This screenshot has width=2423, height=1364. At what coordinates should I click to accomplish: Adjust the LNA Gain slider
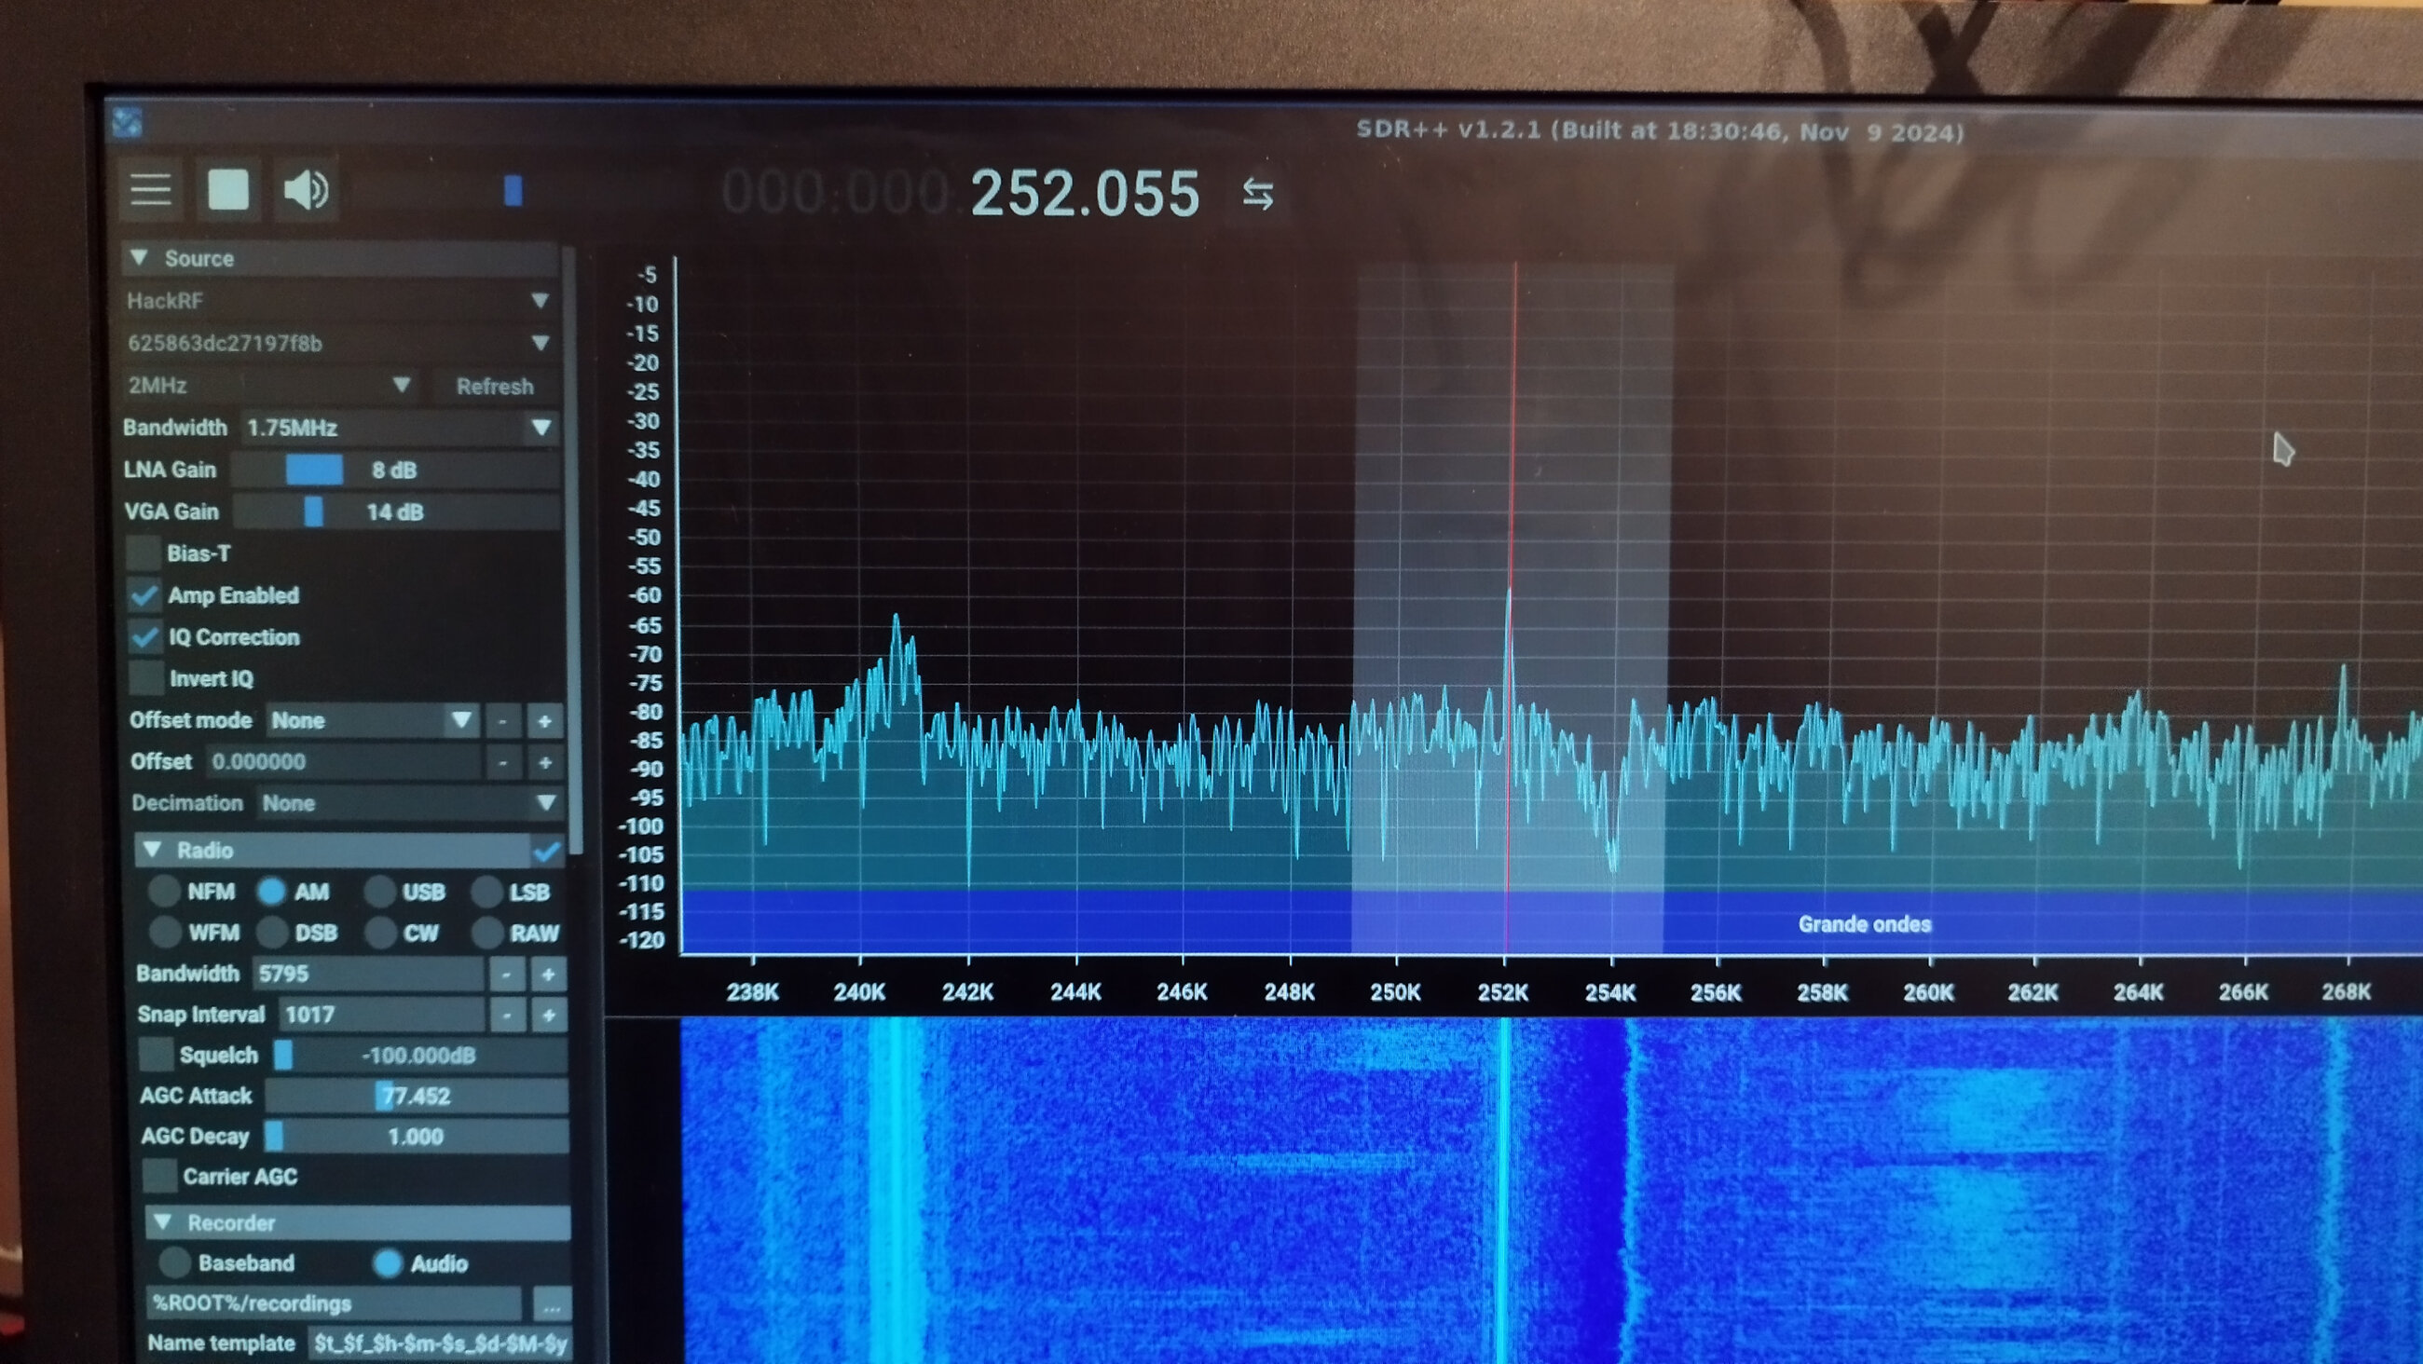click(315, 470)
